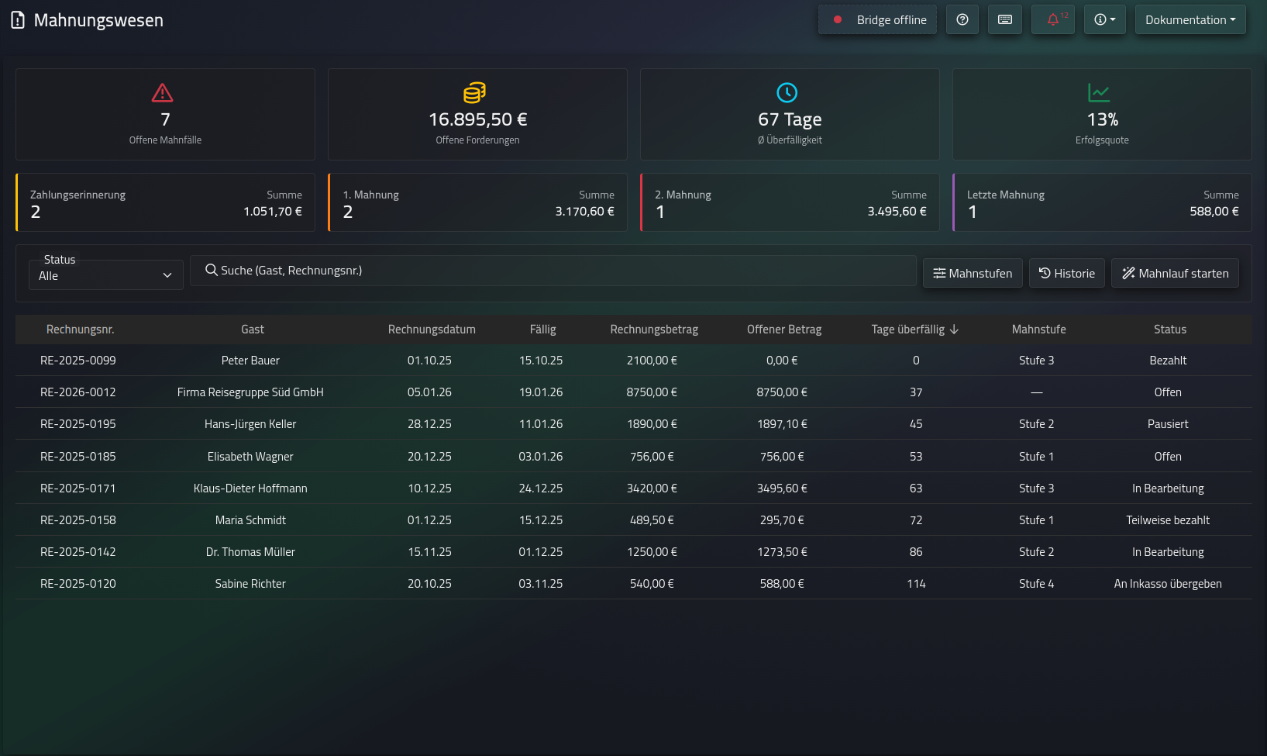Click An Inkasso übergeben status

1168,584
